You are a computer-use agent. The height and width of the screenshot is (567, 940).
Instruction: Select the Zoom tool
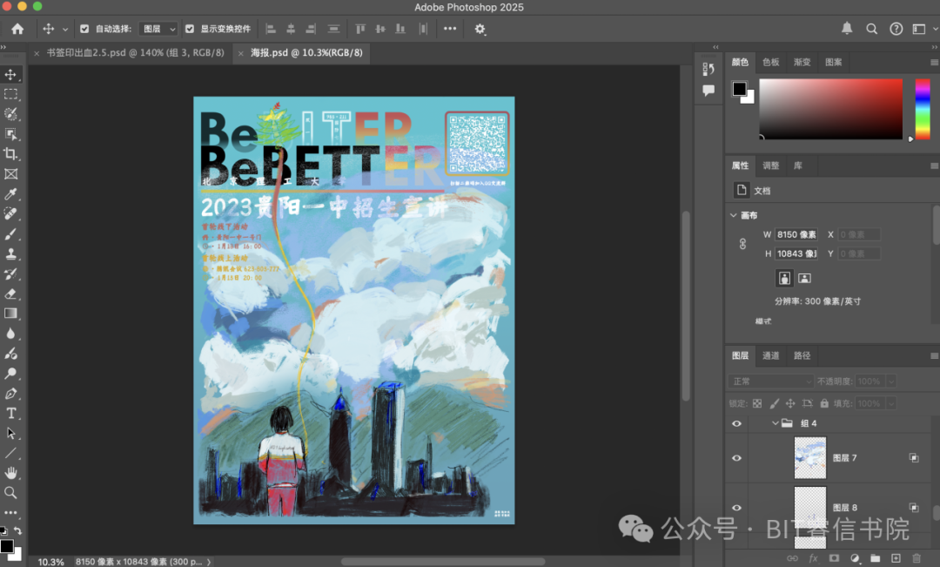(10, 493)
